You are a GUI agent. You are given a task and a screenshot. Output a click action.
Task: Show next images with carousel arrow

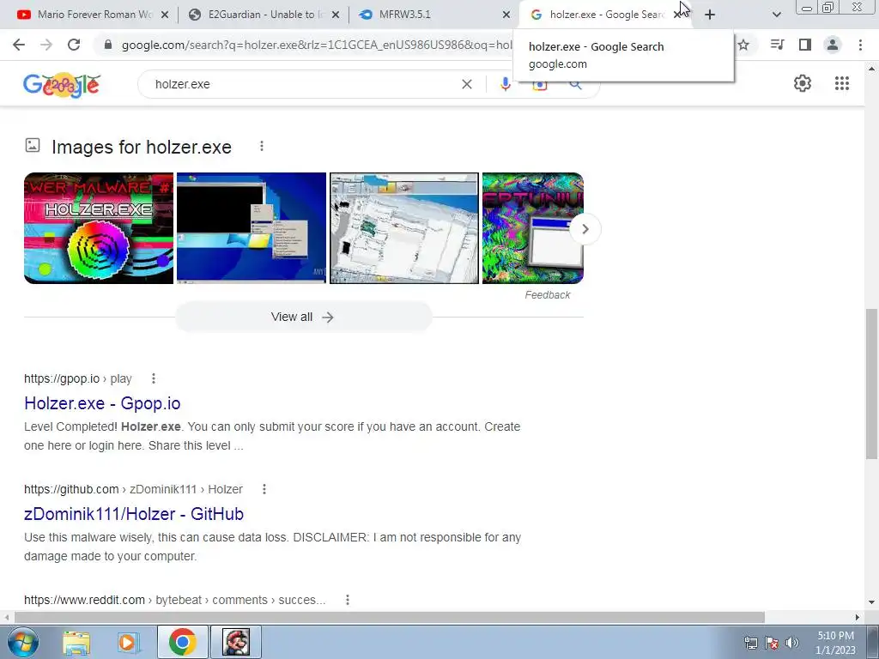pos(585,229)
